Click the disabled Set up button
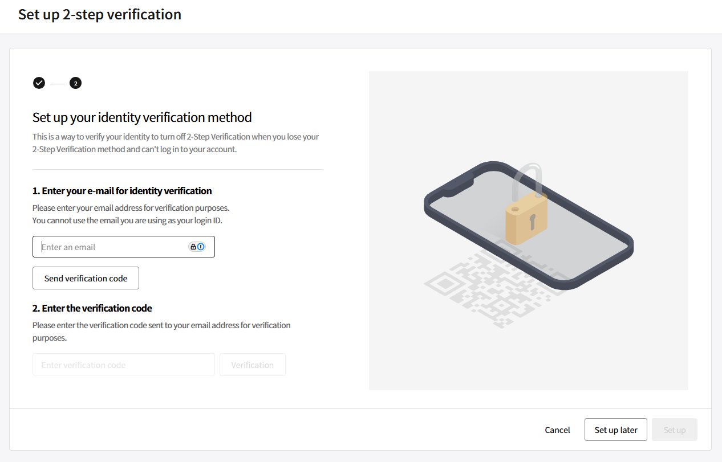The width and height of the screenshot is (722, 462). [x=675, y=430]
